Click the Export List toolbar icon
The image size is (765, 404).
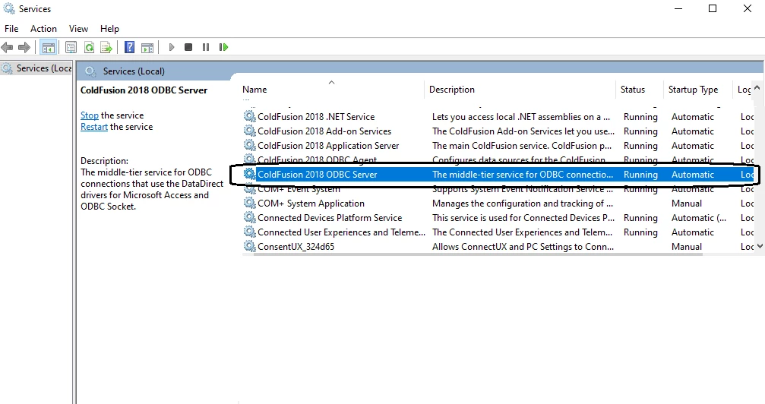[x=106, y=47]
